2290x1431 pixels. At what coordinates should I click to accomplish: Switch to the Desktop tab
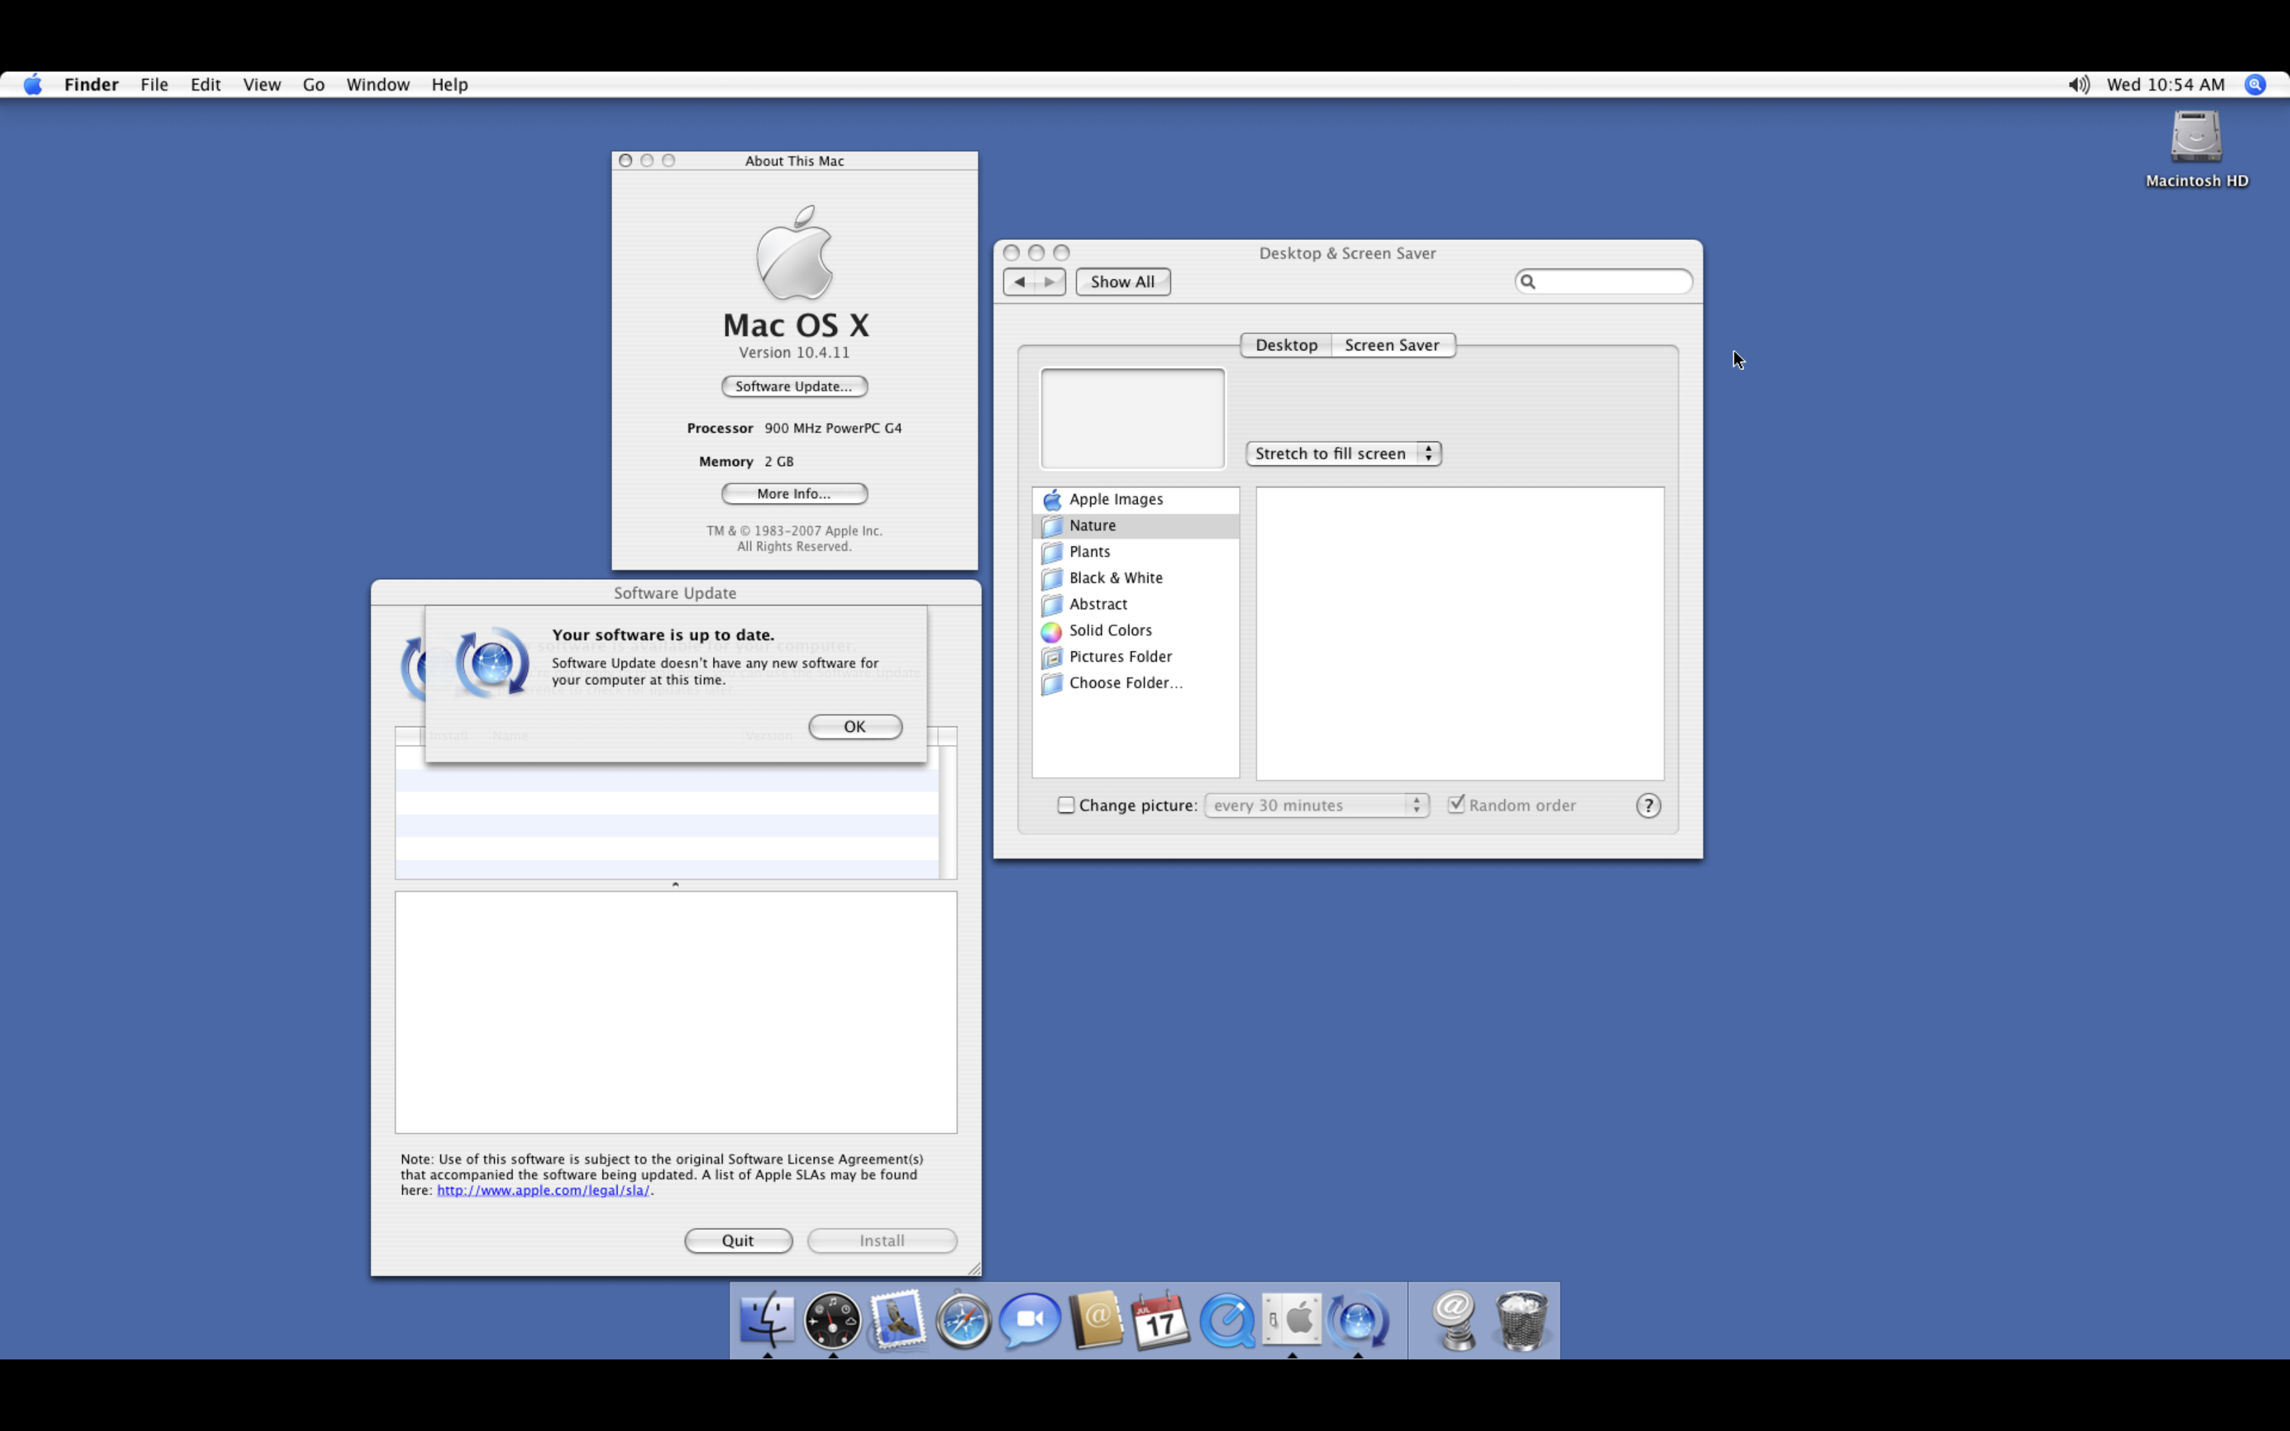coord(1286,345)
